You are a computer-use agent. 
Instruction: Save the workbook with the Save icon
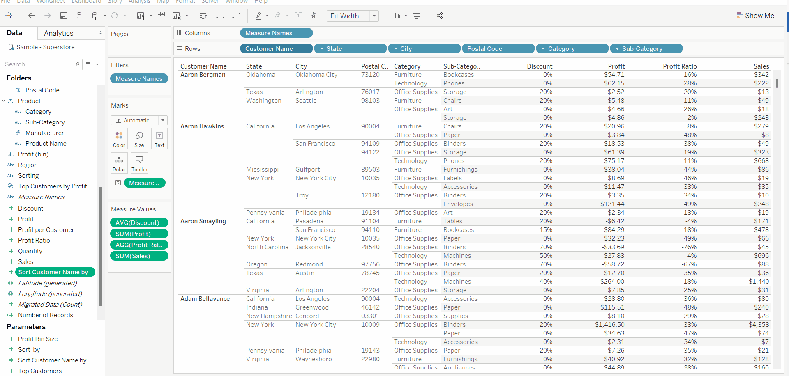click(64, 16)
